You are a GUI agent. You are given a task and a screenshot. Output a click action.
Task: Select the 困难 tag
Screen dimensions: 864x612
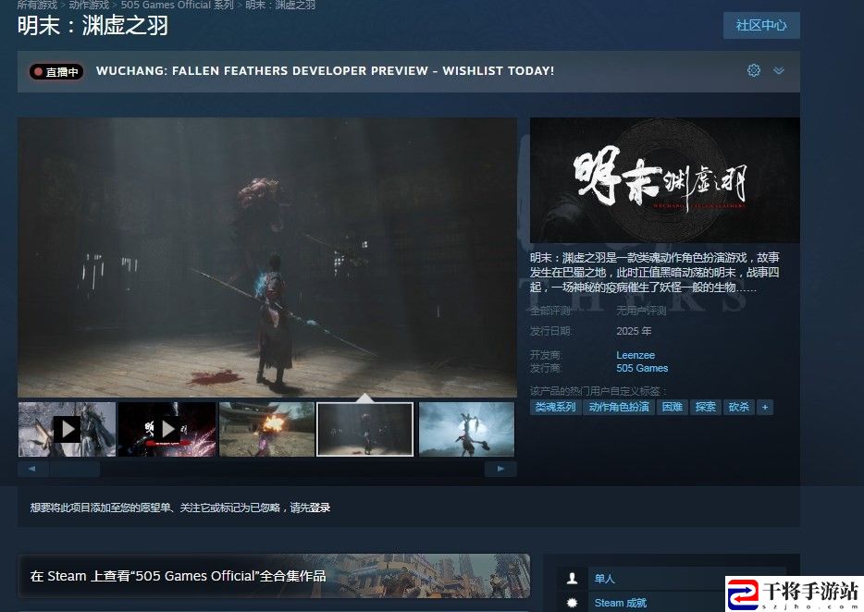672,407
